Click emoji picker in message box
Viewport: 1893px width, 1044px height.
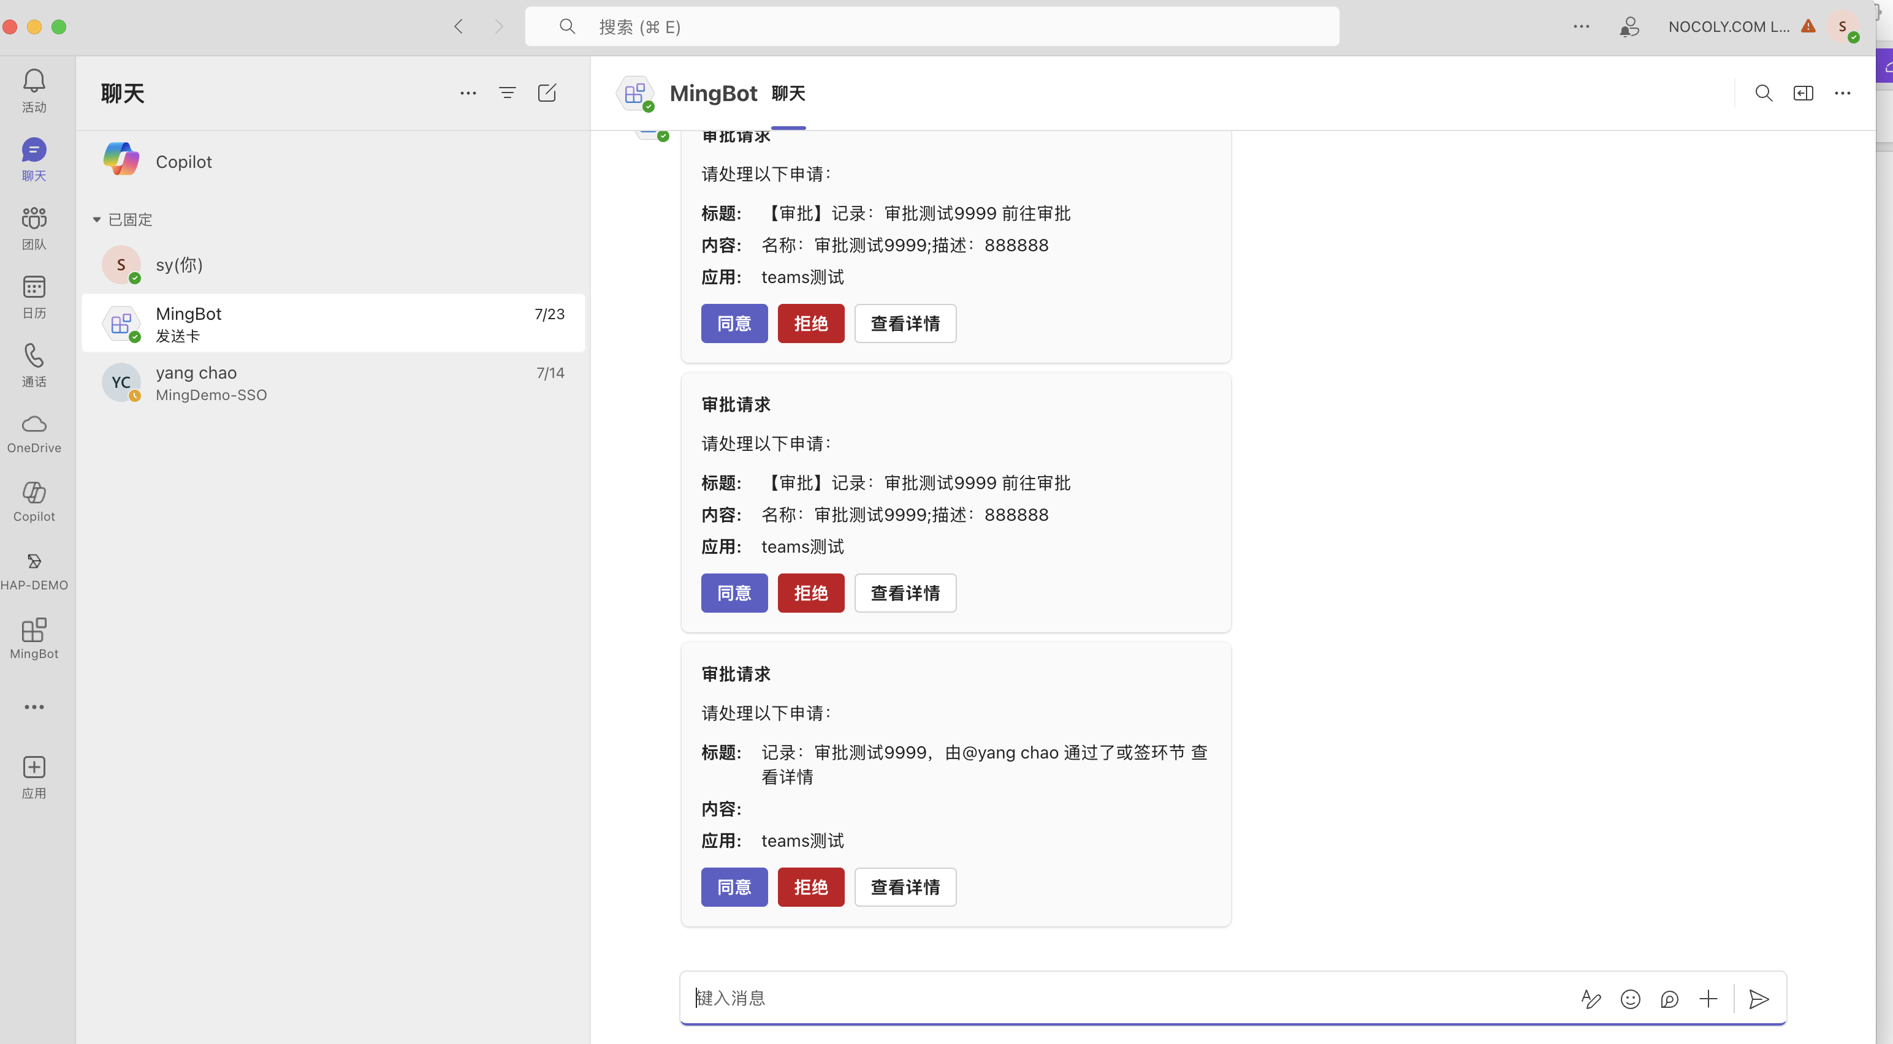click(1630, 999)
